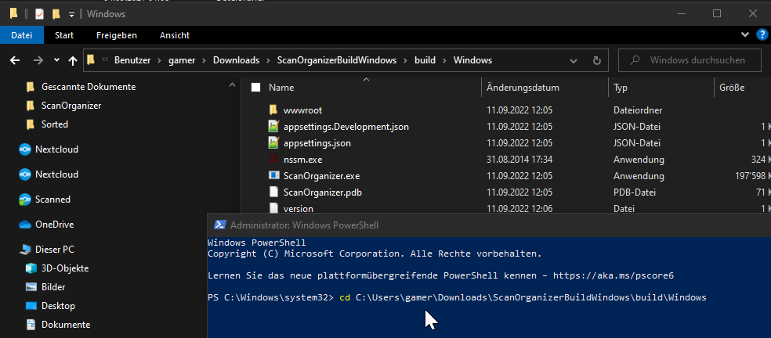Viewport: 771px width, 338px height.
Task: Go back with the left arrow
Action: [x=15, y=60]
